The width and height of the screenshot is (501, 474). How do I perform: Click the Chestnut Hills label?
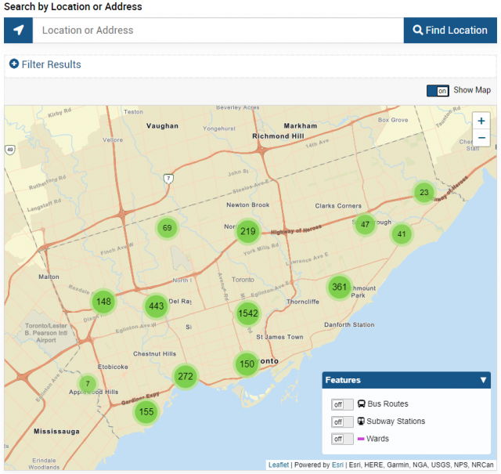(x=155, y=354)
